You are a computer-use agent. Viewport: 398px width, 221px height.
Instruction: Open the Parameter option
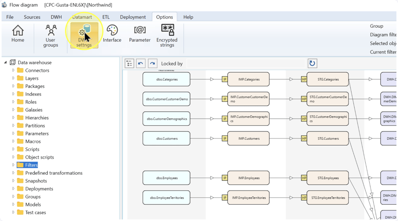tap(140, 34)
